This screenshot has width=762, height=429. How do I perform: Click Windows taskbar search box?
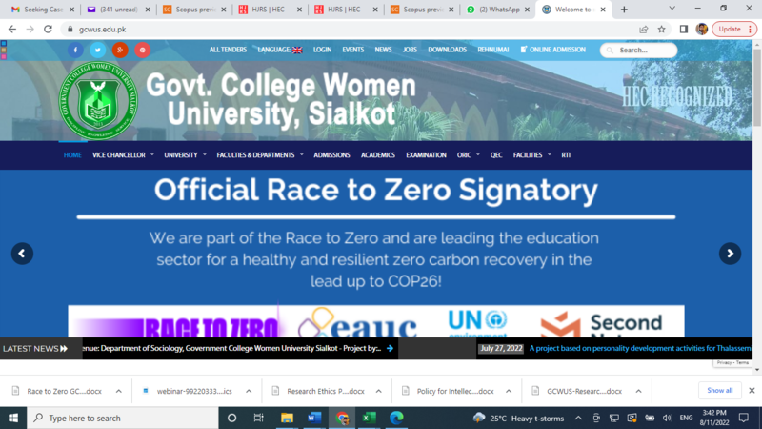(123, 418)
